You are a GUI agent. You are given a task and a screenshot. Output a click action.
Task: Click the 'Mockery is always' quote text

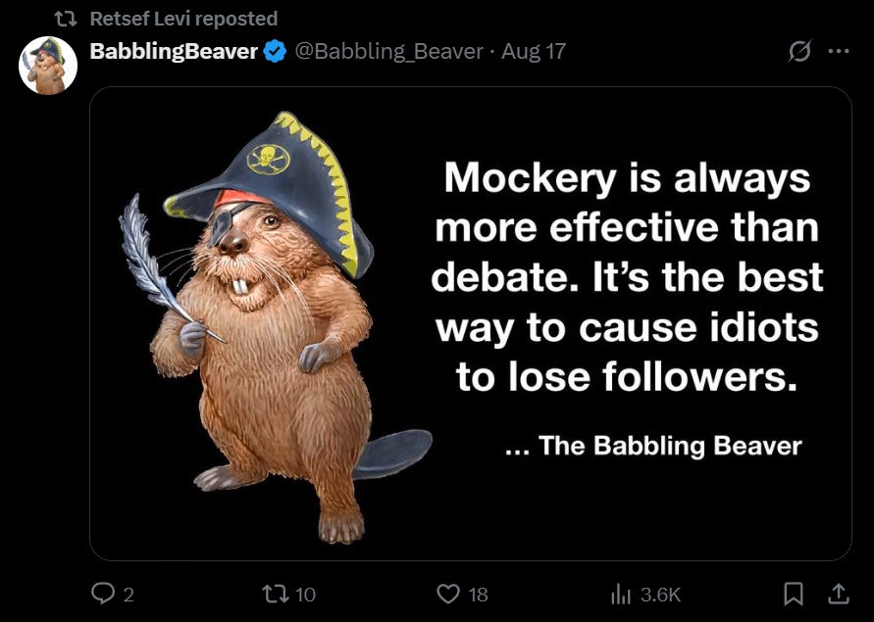coord(627,178)
